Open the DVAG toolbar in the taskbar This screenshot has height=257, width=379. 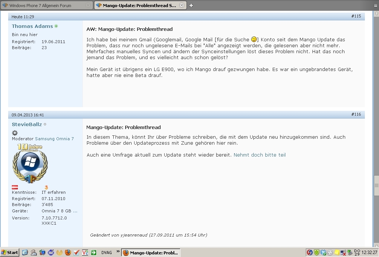click(x=107, y=253)
